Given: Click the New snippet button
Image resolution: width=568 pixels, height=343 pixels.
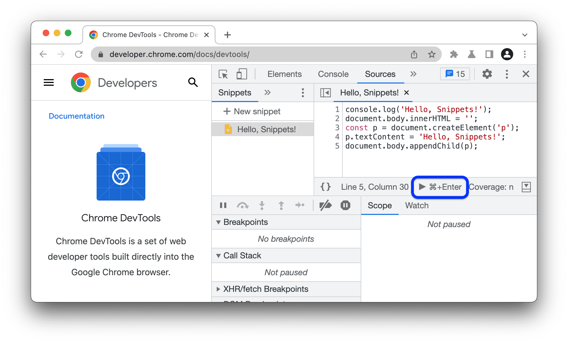Looking at the screenshot, I should click(x=252, y=111).
